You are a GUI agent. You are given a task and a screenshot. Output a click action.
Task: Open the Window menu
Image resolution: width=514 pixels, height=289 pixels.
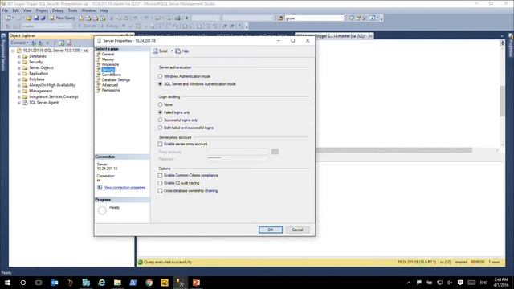(88, 10)
